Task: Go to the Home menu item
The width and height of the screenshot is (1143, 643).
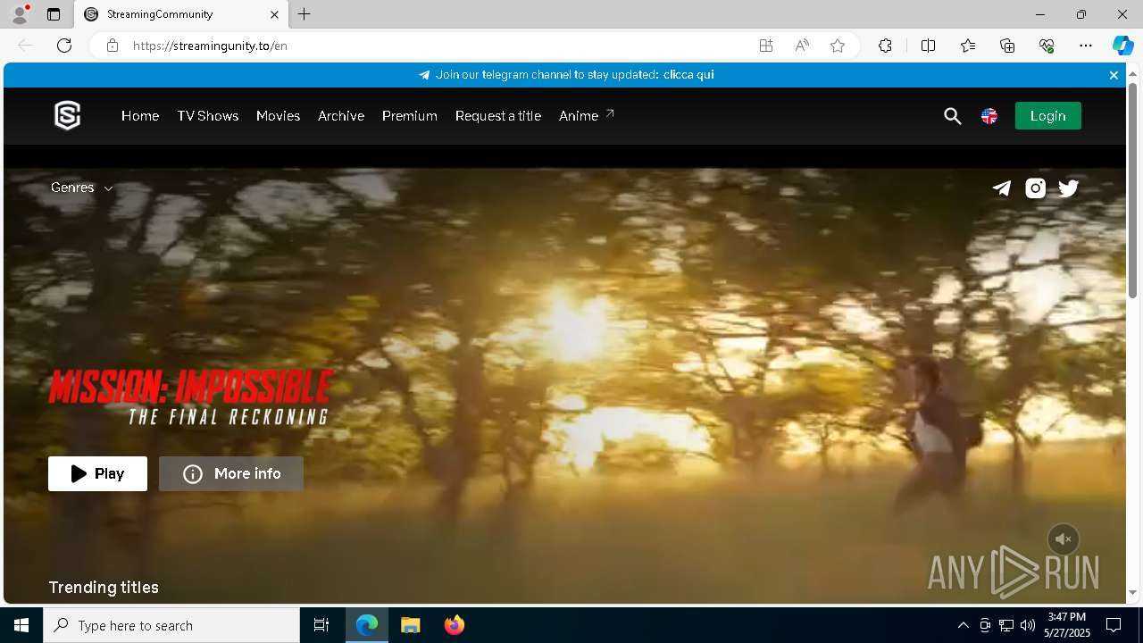Action: [140, 116]
